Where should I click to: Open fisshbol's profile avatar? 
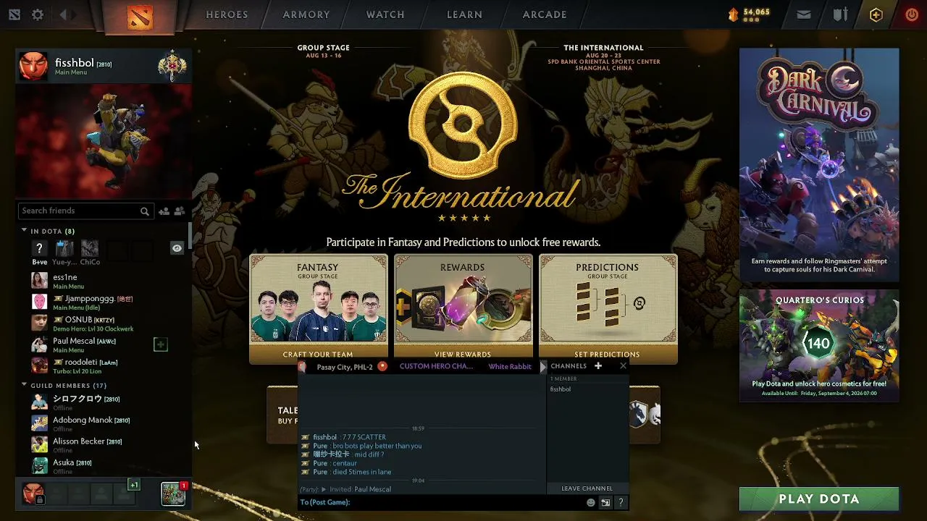pos(33,67)
